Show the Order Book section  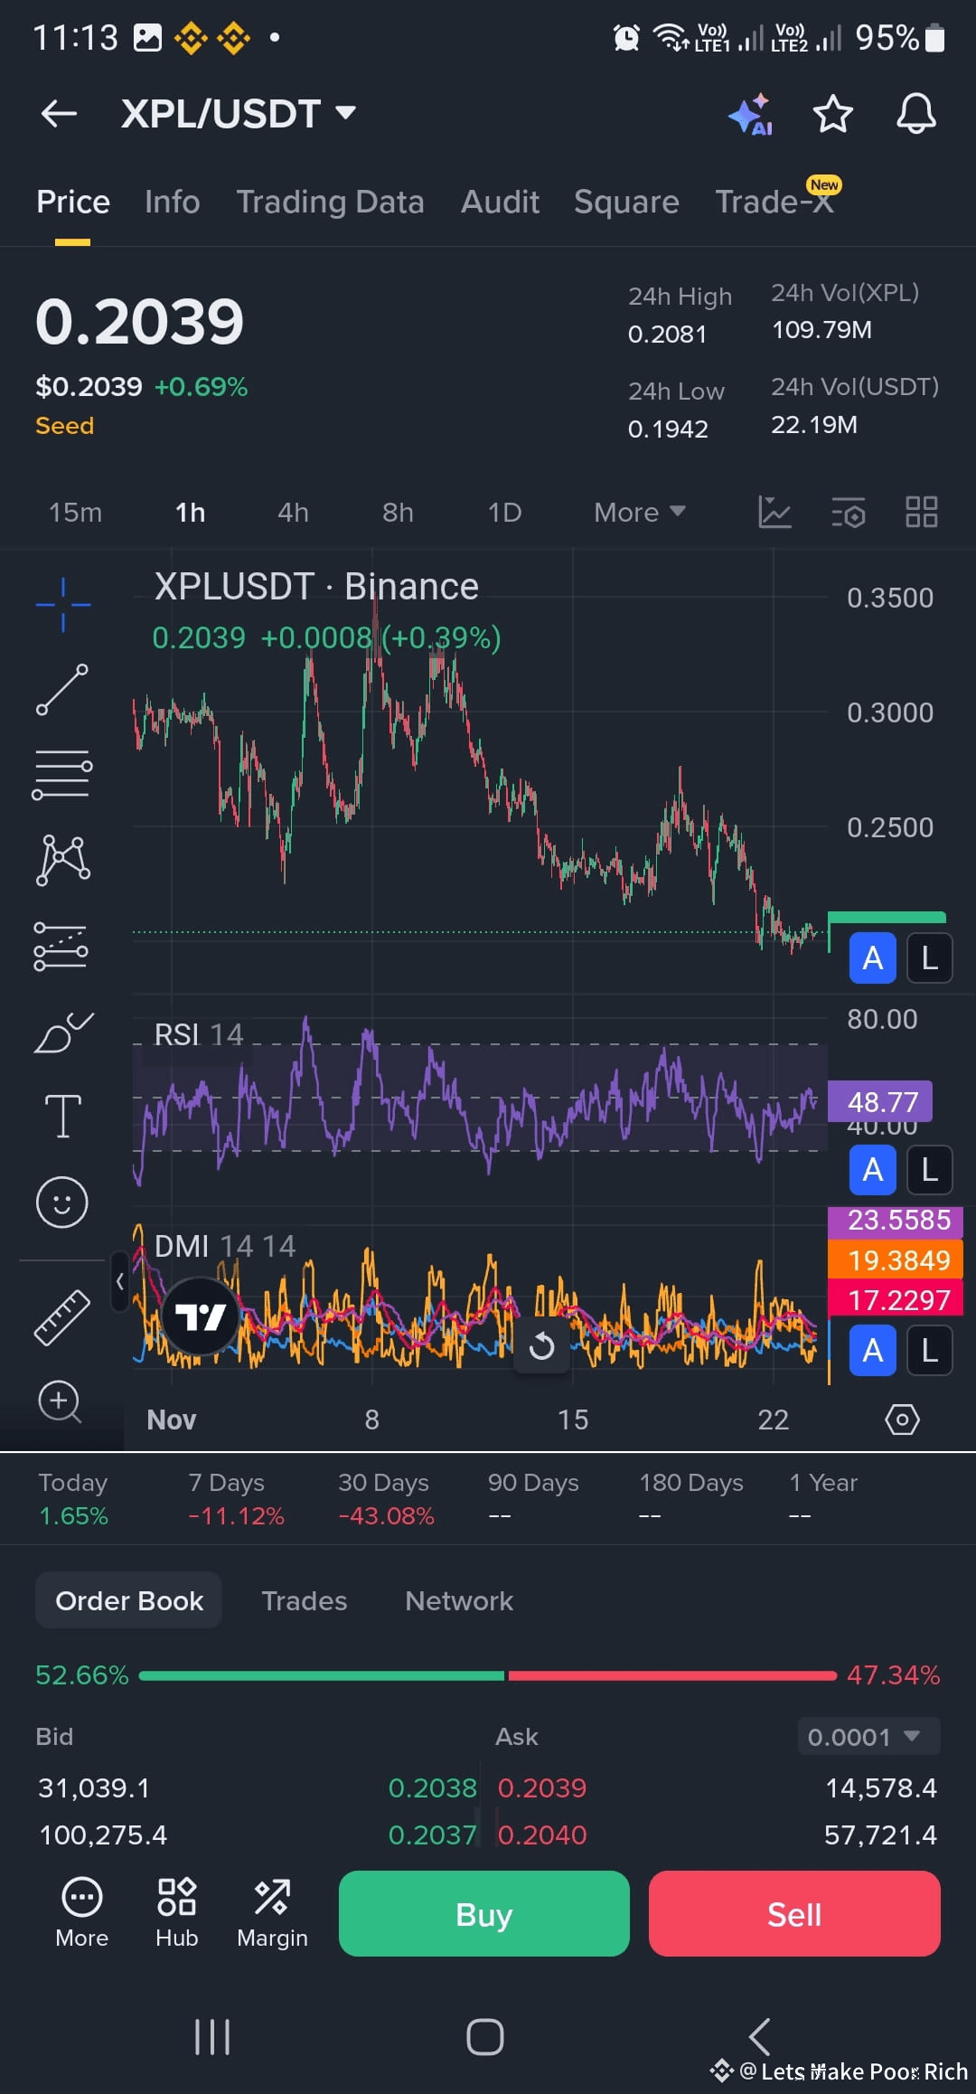(x=129, y=1601)
